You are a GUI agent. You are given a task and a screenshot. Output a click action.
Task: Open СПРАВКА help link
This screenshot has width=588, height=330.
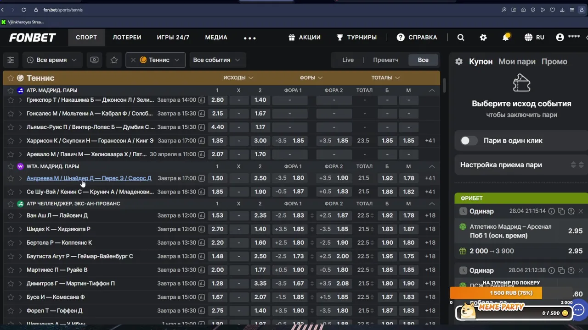coord(417,38)
